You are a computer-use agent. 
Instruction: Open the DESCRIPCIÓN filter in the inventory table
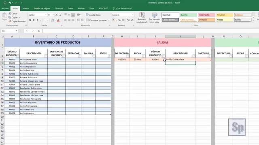(x=46, y=56)
